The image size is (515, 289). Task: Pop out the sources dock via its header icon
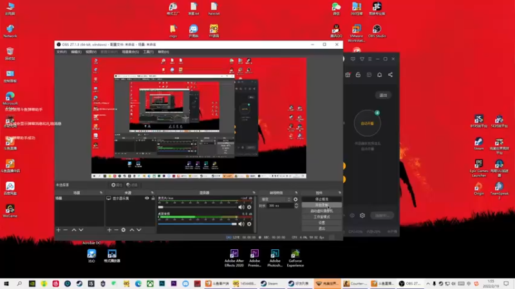click(x=152, y=193)
